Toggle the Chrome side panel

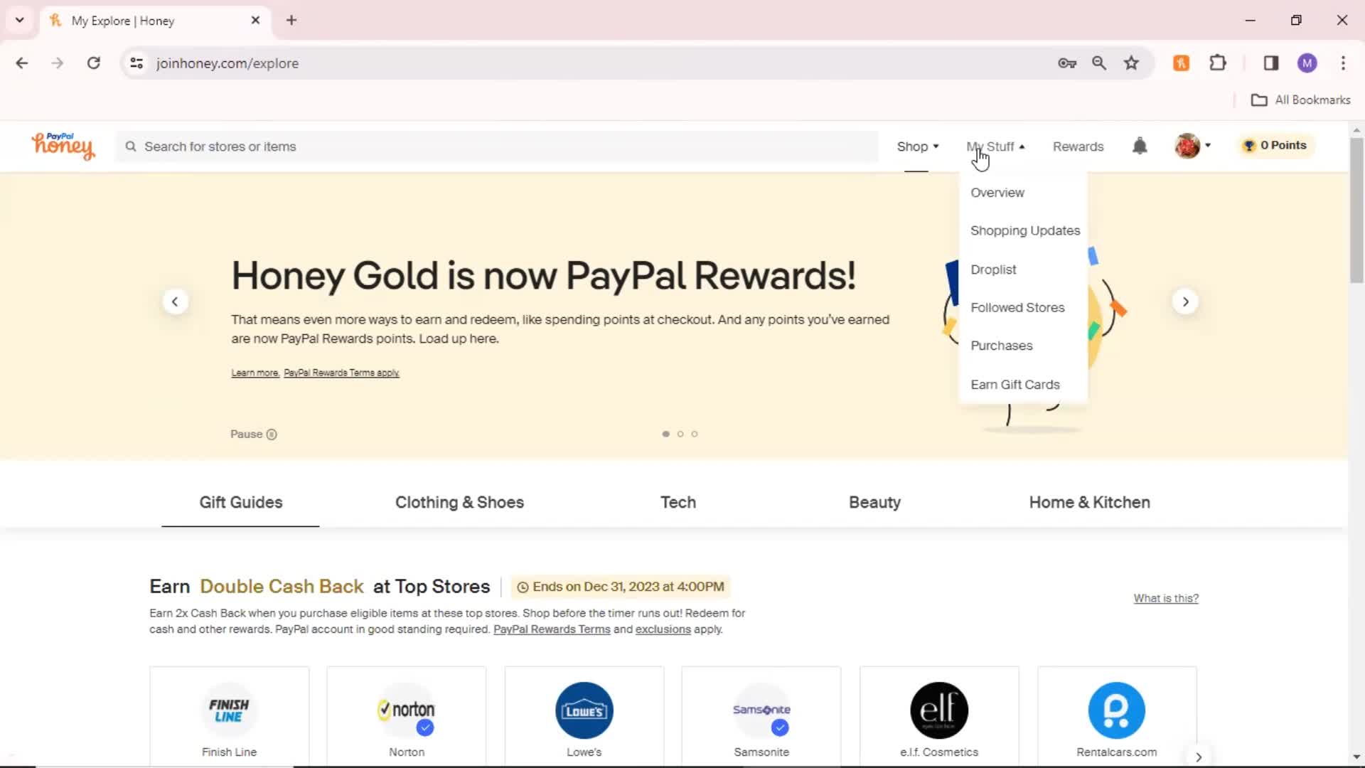point(1271,63)
